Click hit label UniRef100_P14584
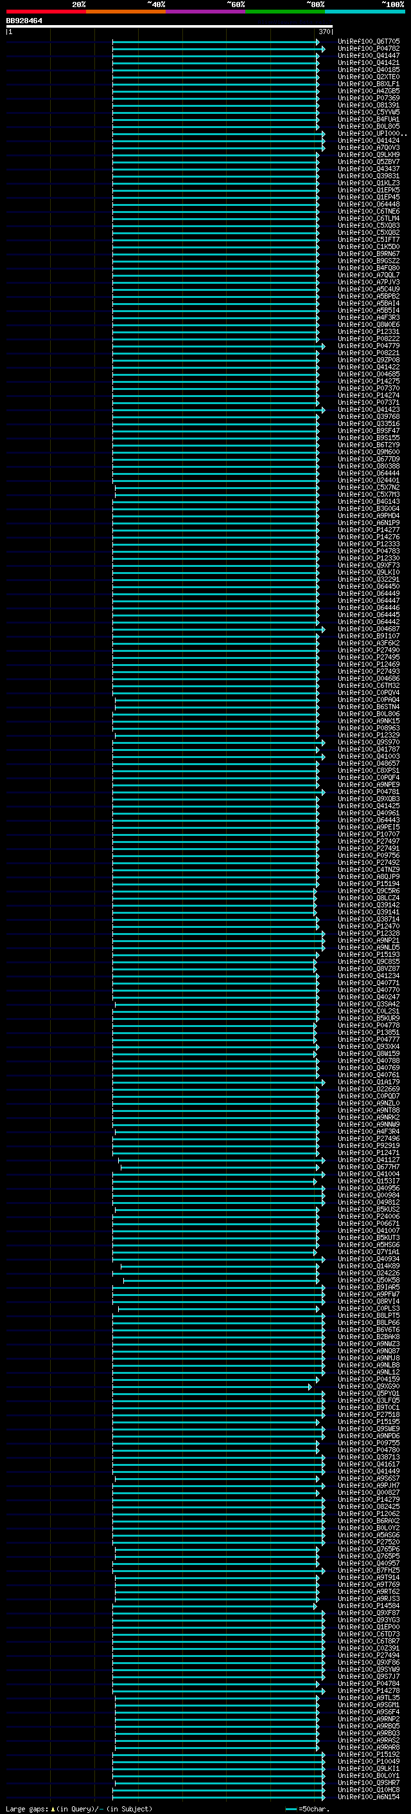411x1814 pixels. tap(369, 1606)
